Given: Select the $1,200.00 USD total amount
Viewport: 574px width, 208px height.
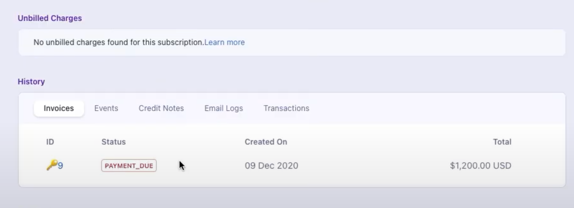Looking at the screenshot, I should [480, 166].
